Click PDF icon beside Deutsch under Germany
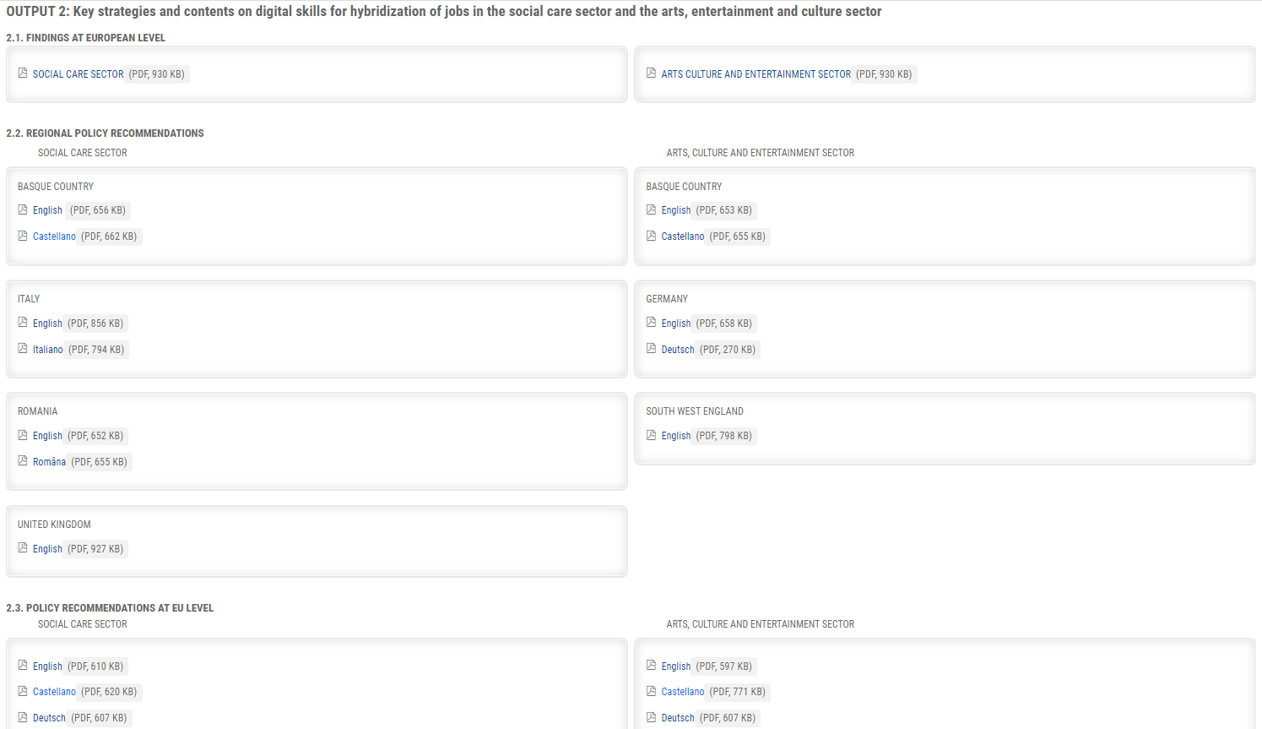Viewport: 1262px width, 729px height. 651,349
